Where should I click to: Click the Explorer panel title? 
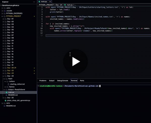pos(5,2)
